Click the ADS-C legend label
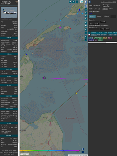This screenshot has height=156, width=117. [x=100, y=40]
